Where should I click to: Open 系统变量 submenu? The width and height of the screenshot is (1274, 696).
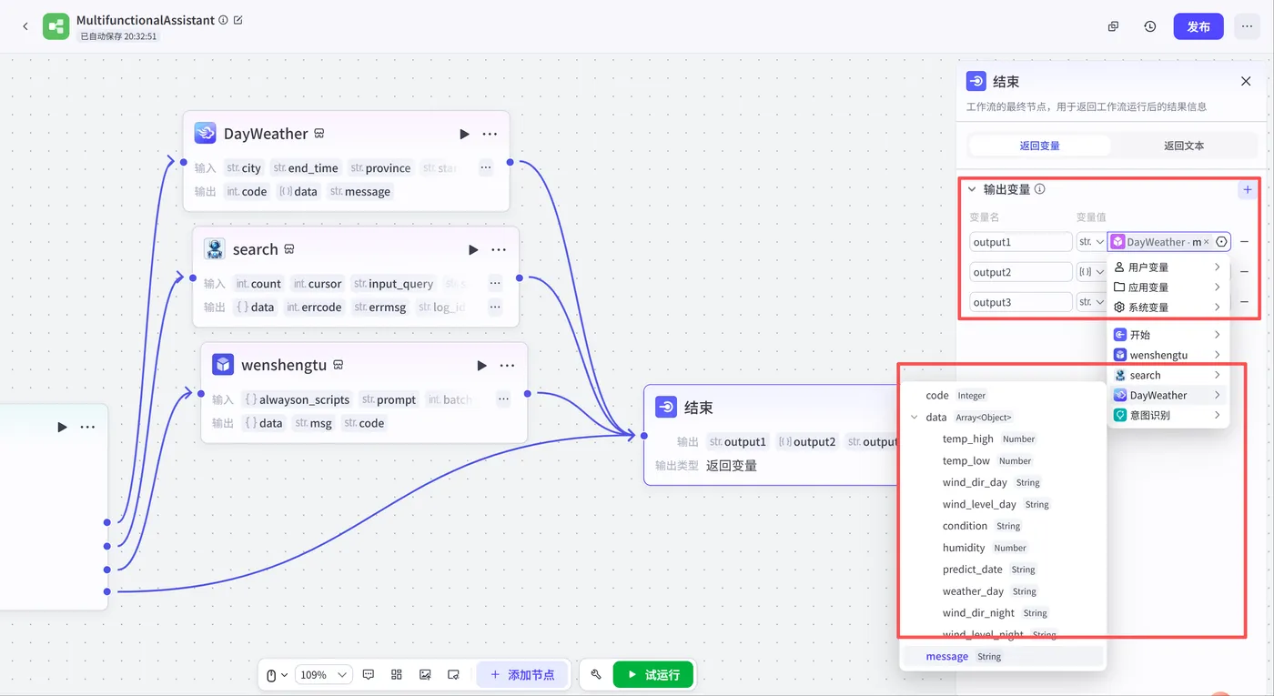(x=1168, y=308)
